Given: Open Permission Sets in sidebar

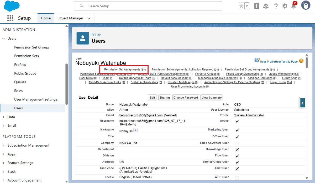Looking at the screenshot, I should click(x=27, y=56).
